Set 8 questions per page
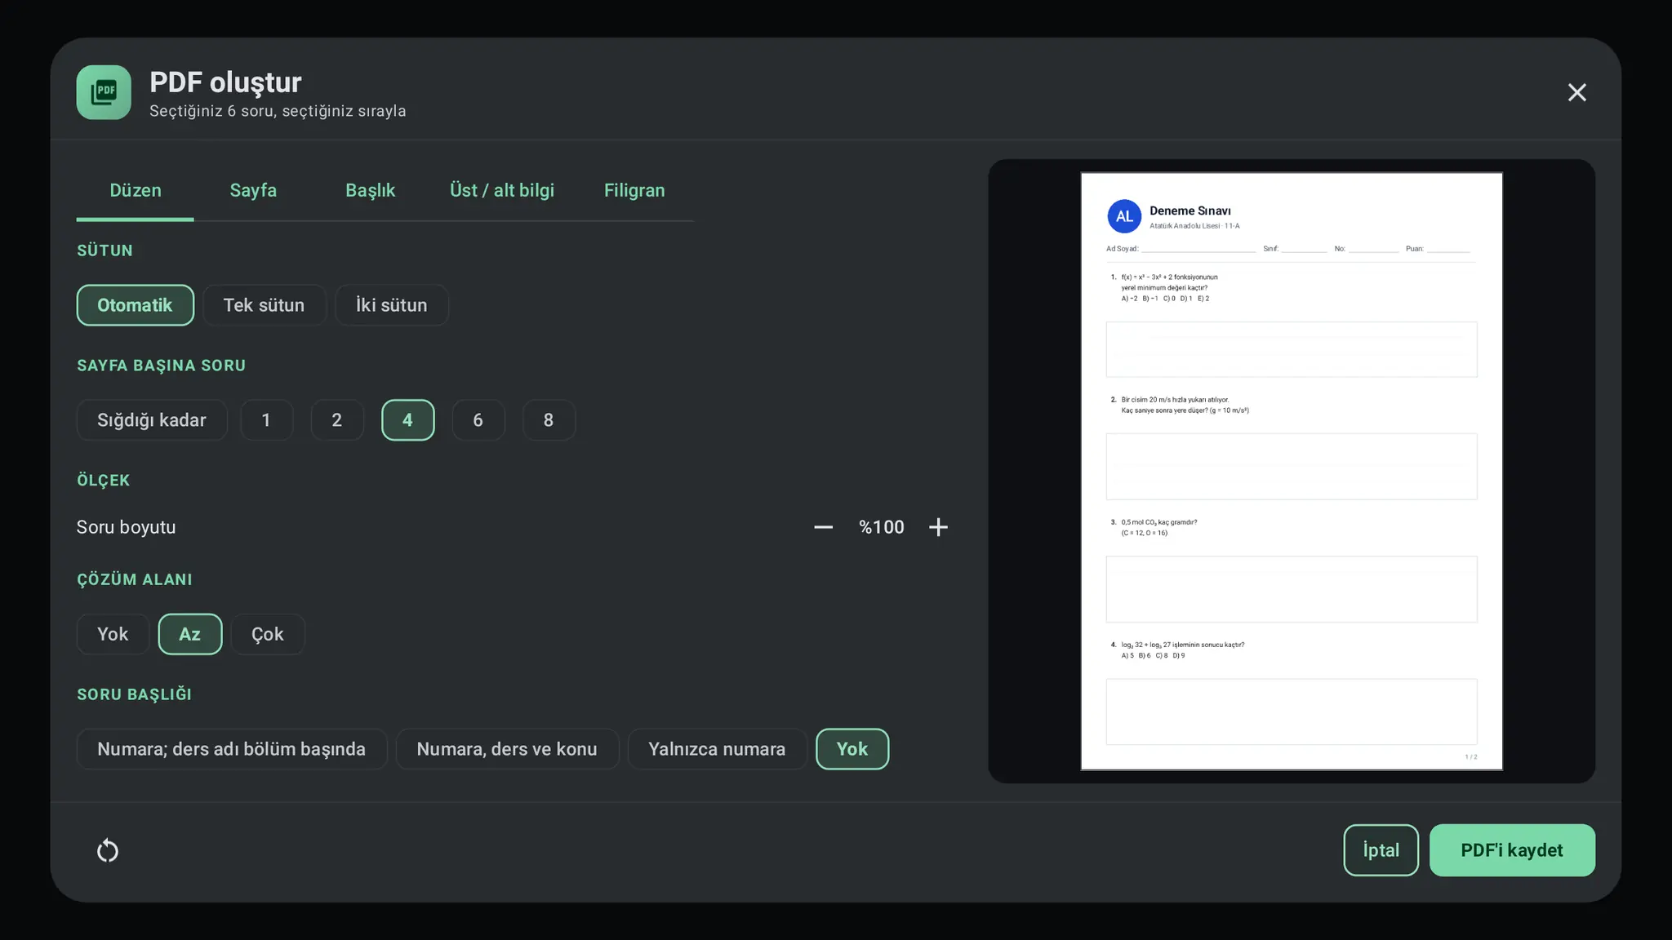Viewport: 1672px width, 940px height. click(549, 420)
